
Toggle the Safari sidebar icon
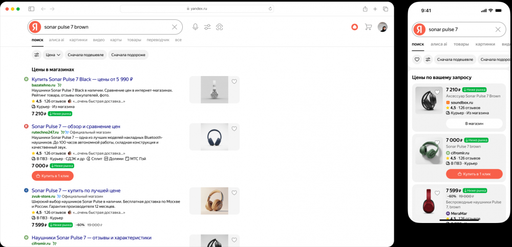point(31,9)
